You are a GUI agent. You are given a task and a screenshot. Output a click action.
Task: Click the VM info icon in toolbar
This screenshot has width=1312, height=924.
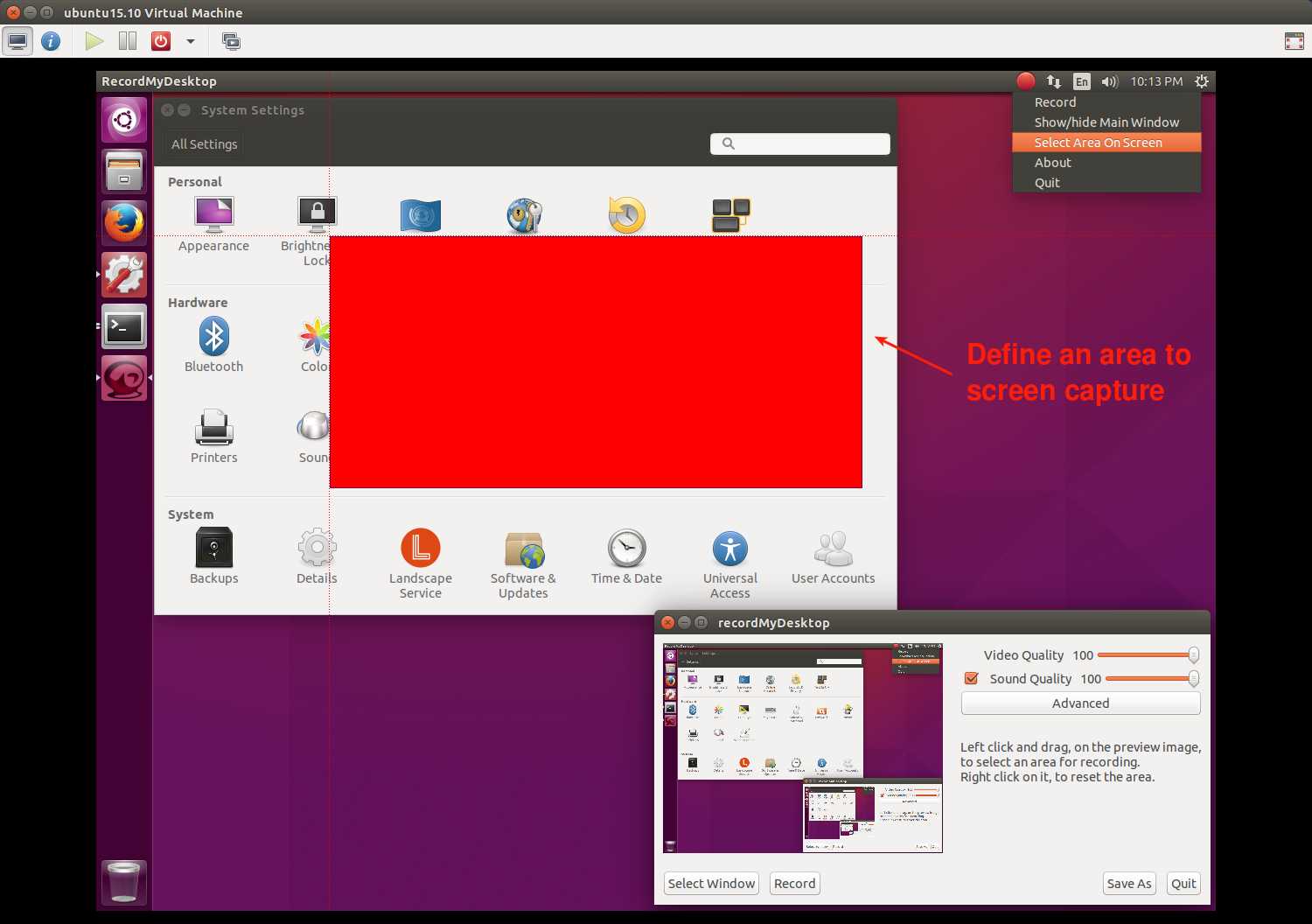51,41
